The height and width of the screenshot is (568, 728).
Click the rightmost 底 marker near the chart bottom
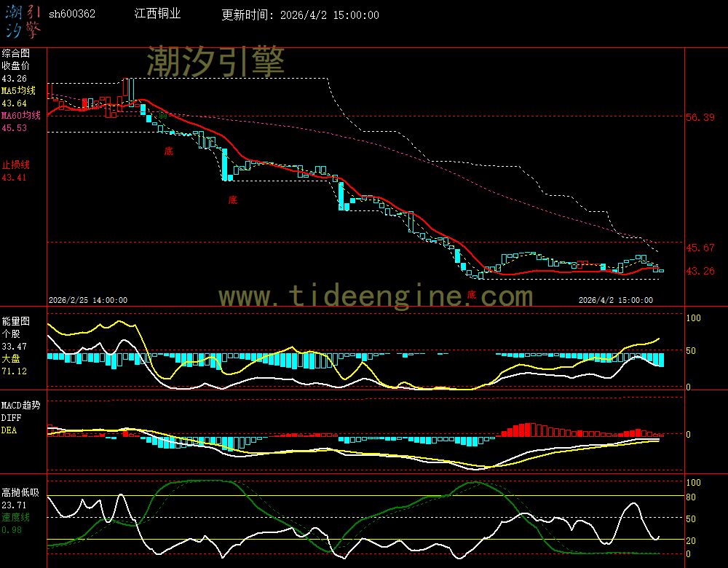pos(471,295)
